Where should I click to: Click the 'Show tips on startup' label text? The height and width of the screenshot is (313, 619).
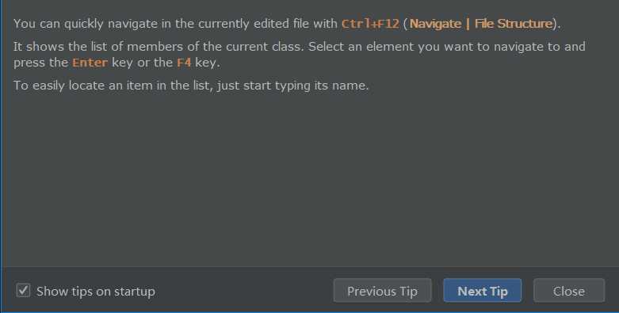(x=96, y=292)
